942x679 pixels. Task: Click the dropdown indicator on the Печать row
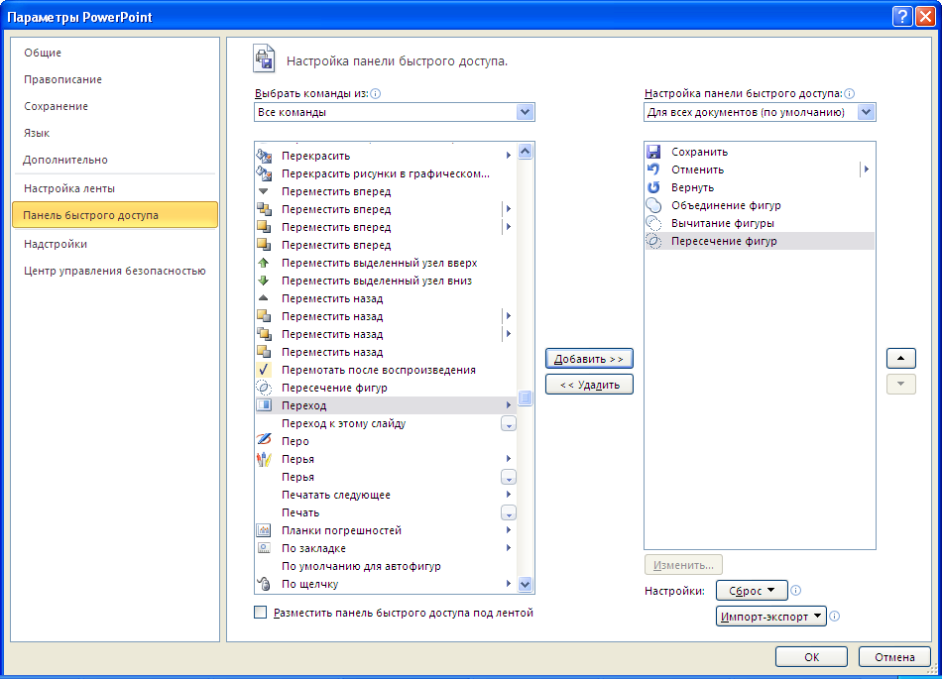click(x=509, y=513)
